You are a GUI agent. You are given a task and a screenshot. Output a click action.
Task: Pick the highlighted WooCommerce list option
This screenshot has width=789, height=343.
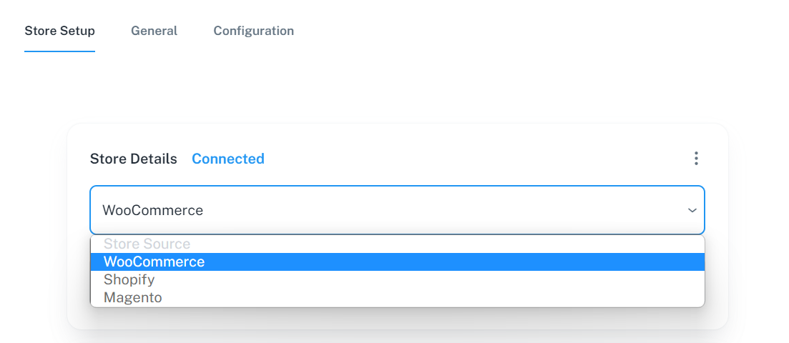click(x=154, y=262)
